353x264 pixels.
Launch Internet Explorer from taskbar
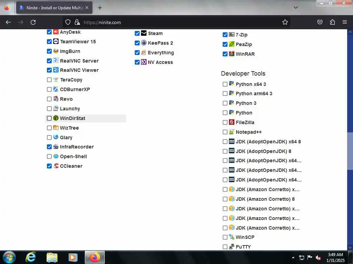point(31,257)
